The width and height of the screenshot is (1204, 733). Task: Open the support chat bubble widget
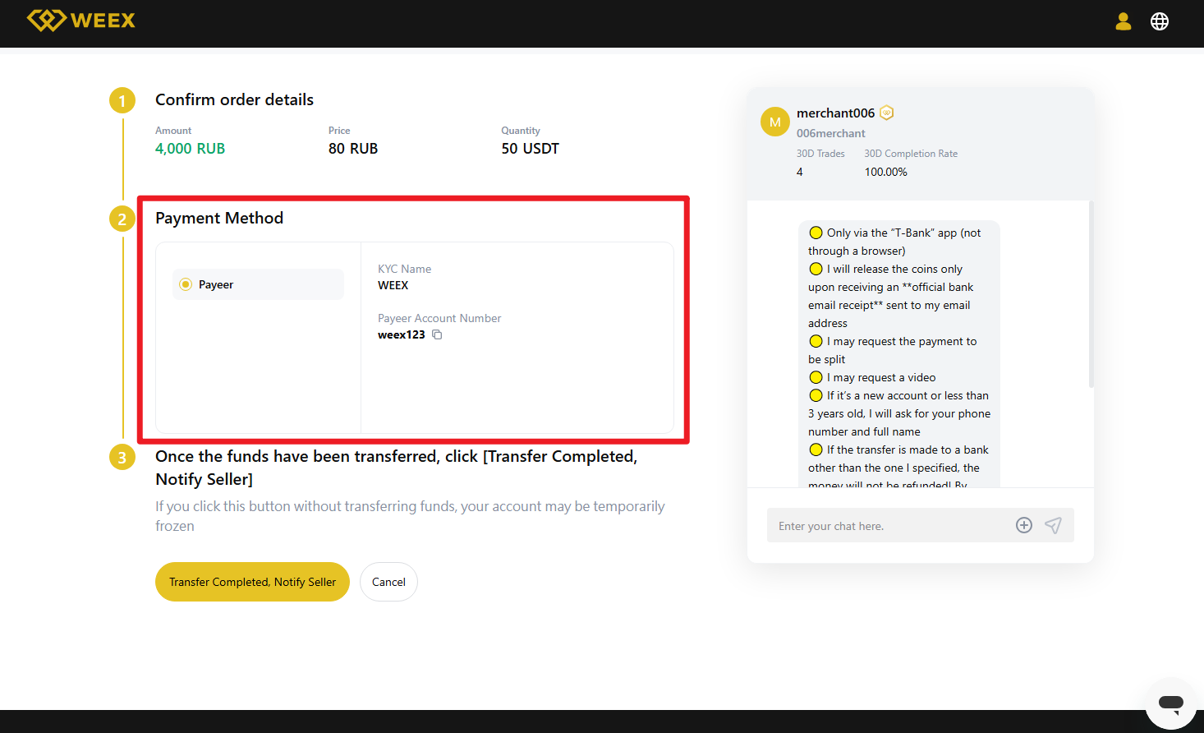(1170, 703)
